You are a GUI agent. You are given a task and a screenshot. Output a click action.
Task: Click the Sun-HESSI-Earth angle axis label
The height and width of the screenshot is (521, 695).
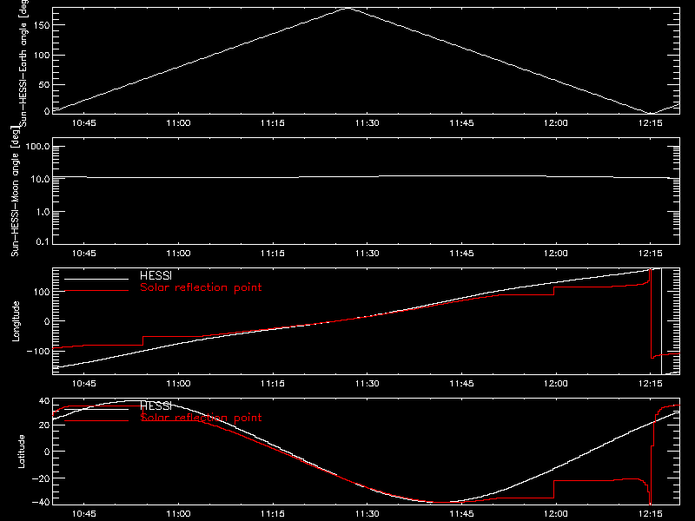23,63
